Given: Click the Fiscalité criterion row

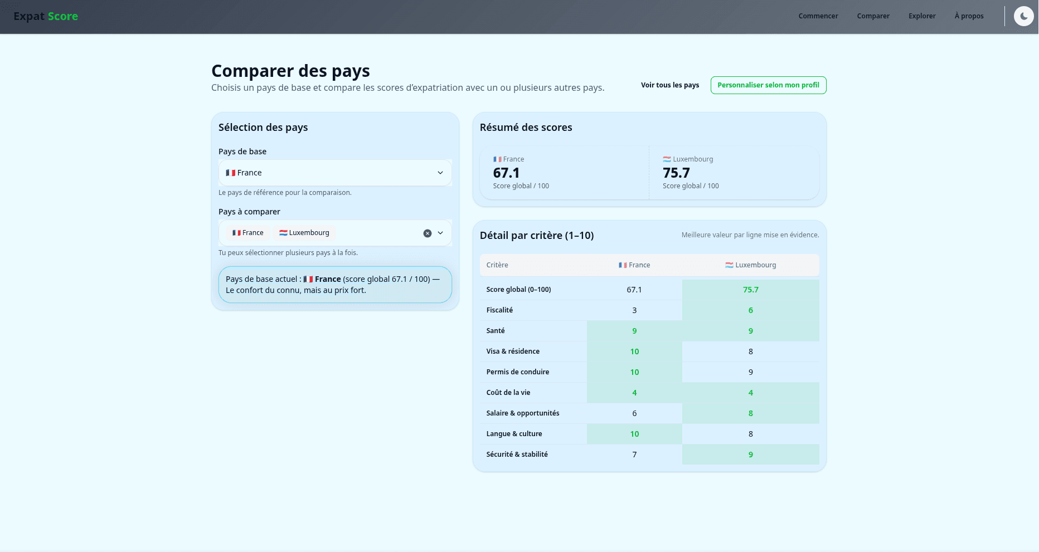Looking at the screenshot, I should [x=499, y=310].
